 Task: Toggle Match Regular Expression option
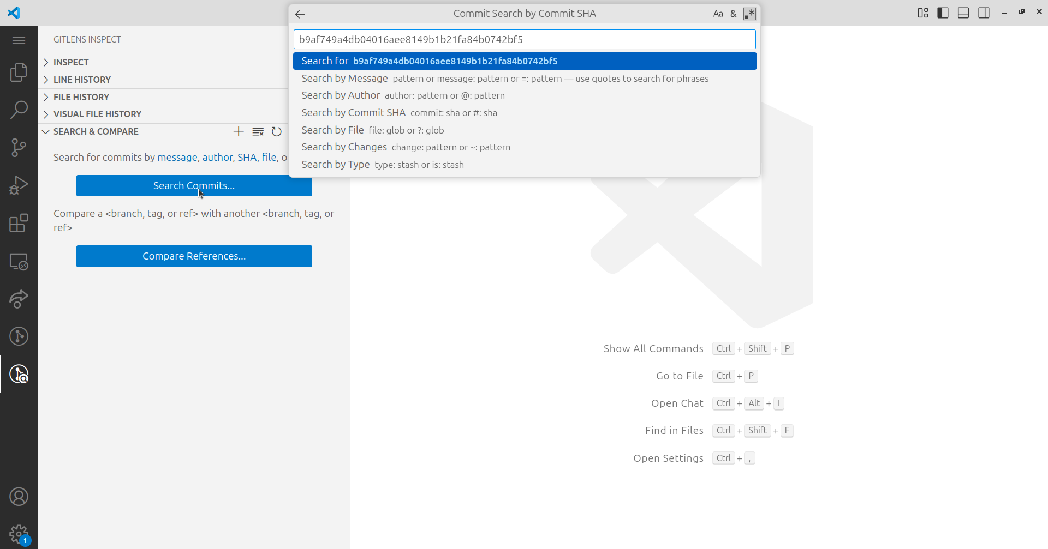click(749, 14)
